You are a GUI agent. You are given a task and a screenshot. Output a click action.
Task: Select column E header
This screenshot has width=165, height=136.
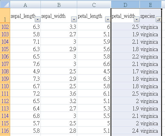point(150,5)
